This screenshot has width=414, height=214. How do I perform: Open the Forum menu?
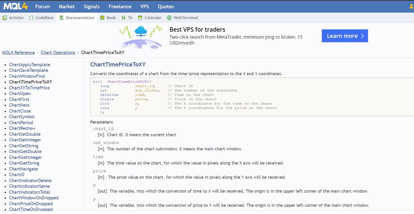click(43, 6)
